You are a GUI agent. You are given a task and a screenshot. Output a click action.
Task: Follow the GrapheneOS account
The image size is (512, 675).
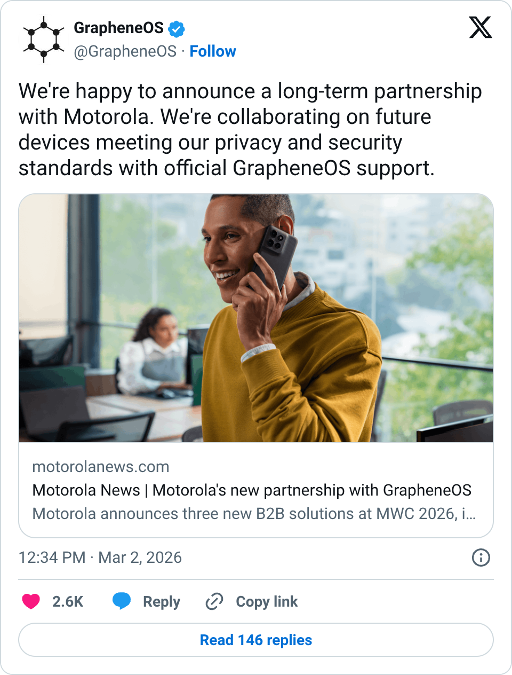pos(212,51)
